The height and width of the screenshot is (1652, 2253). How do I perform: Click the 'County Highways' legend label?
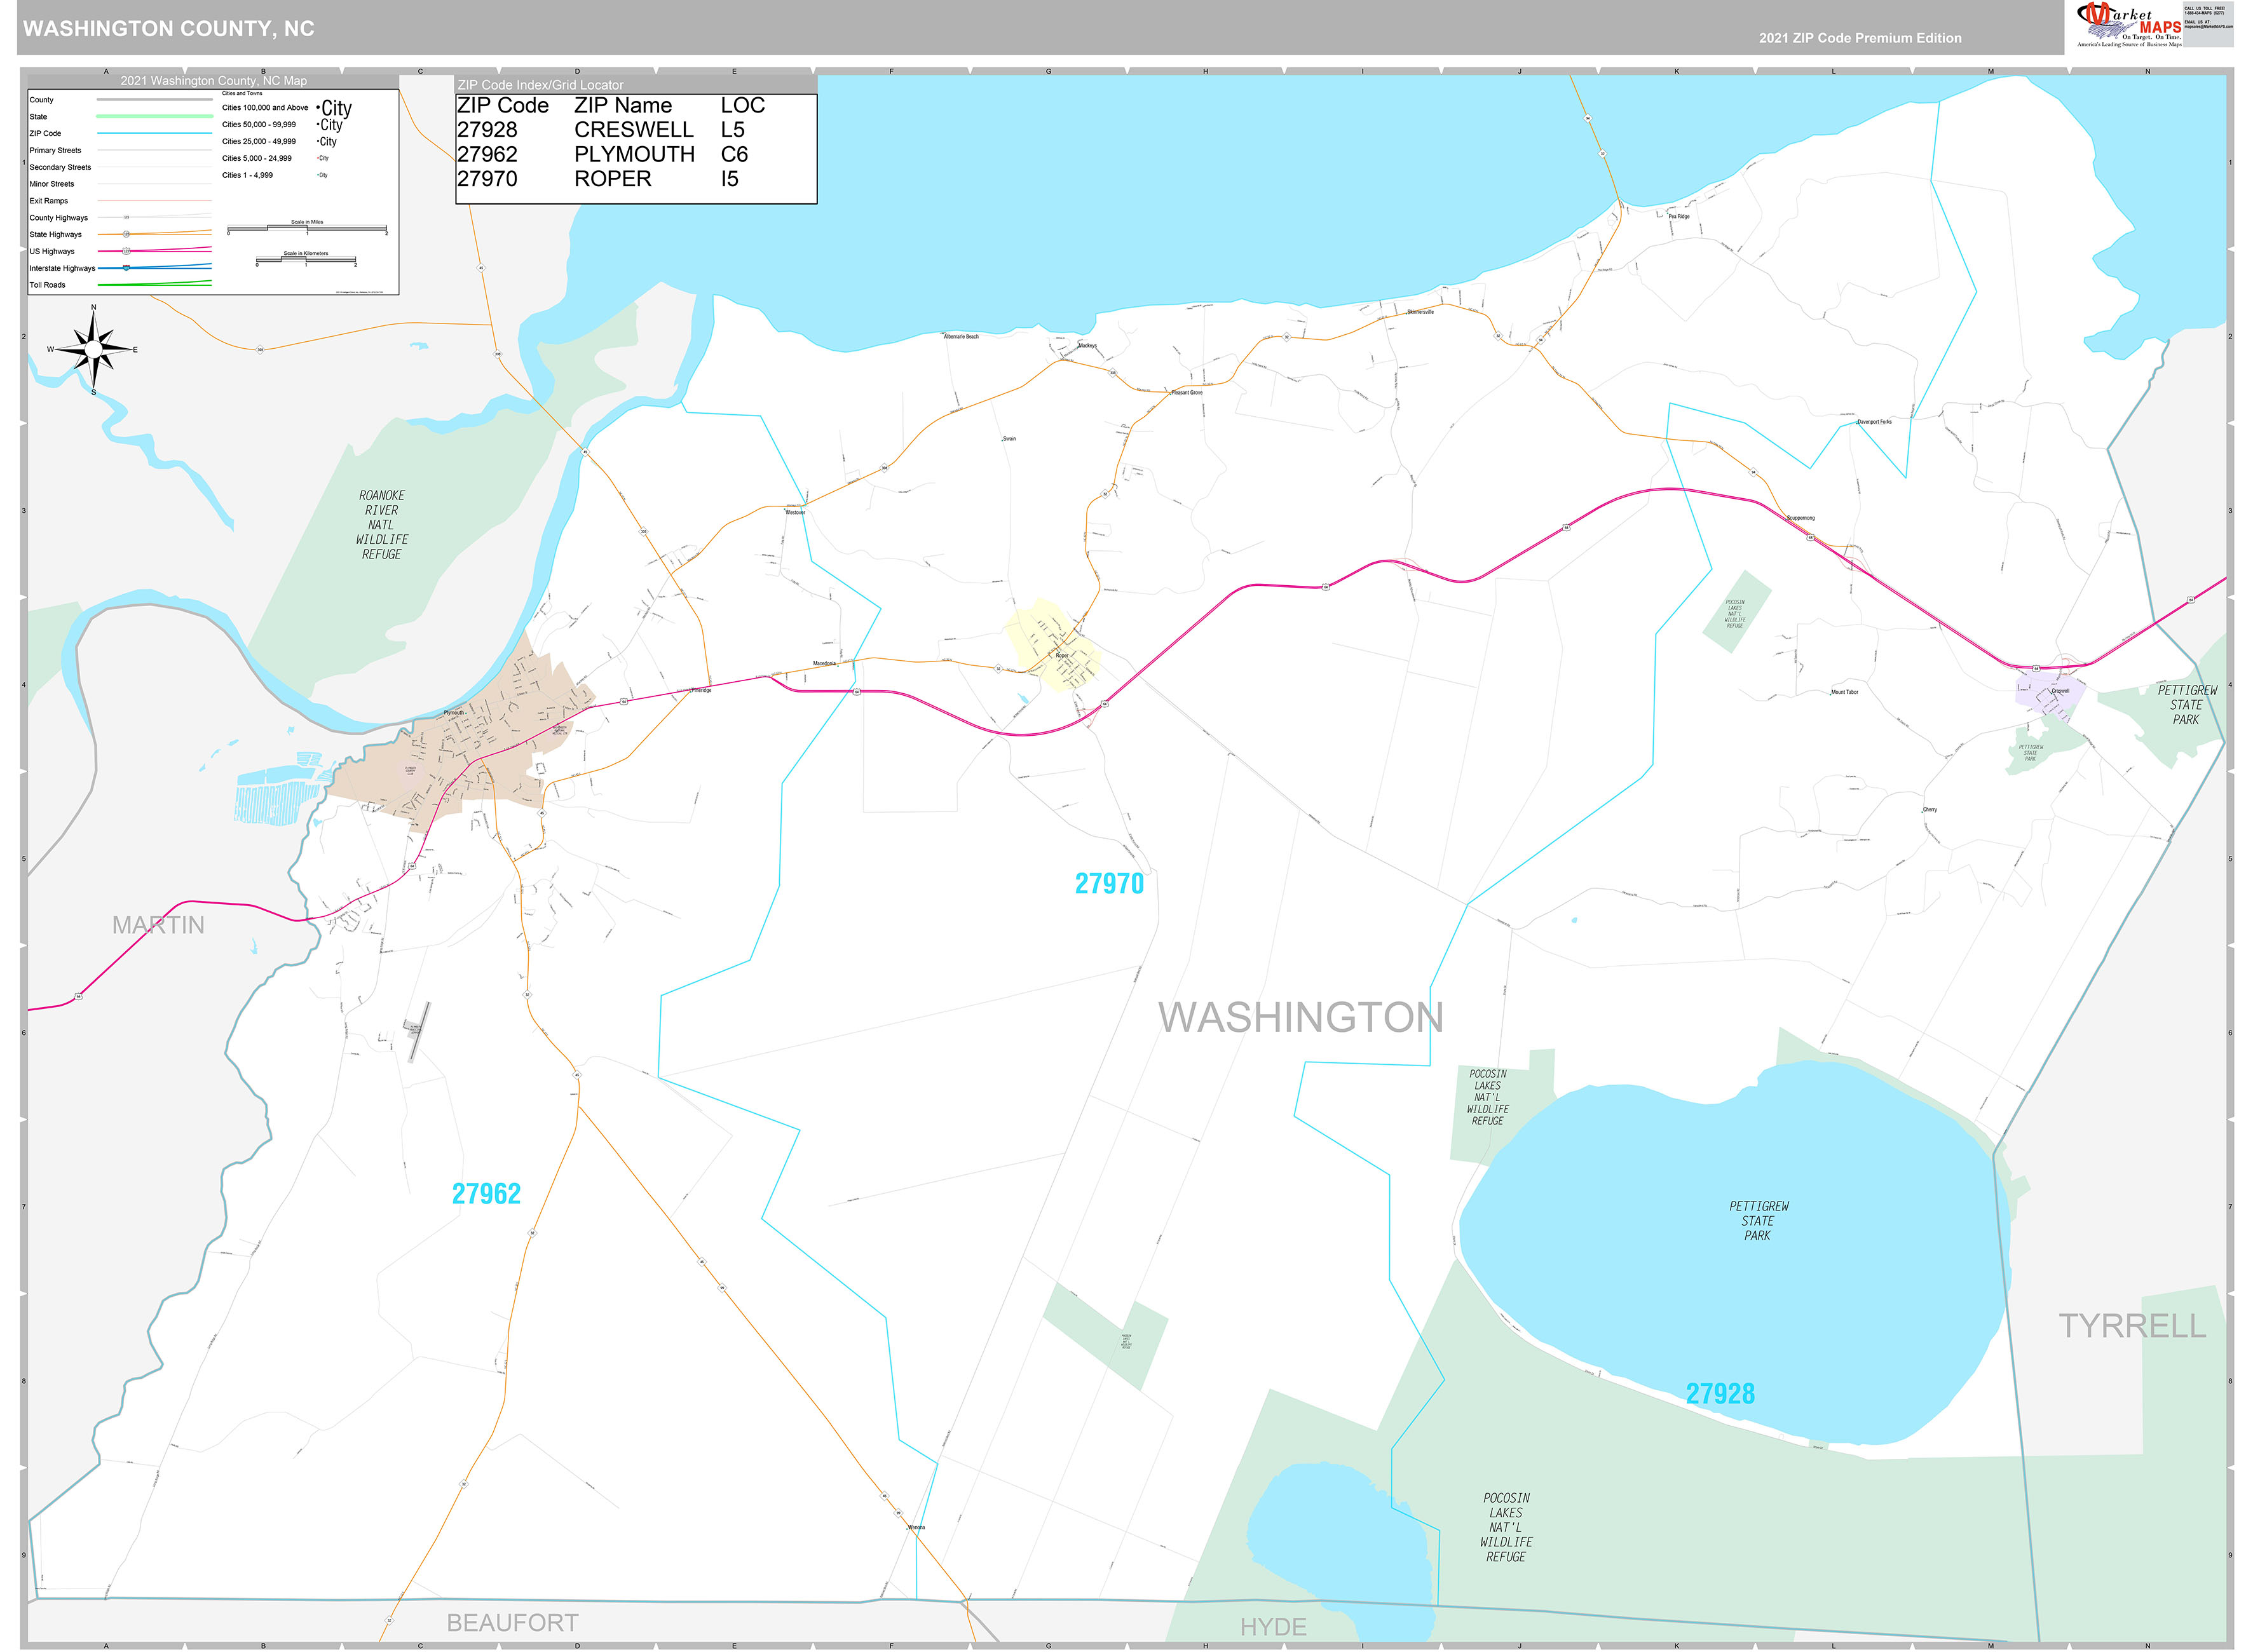pos(58,218)
